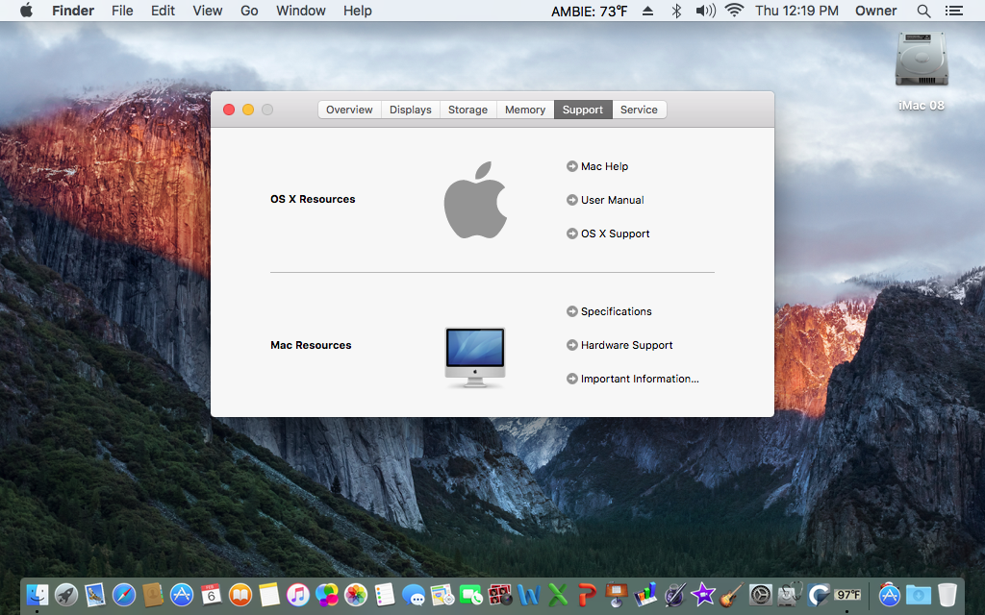Open the Trash in the dock

point(947,594)
